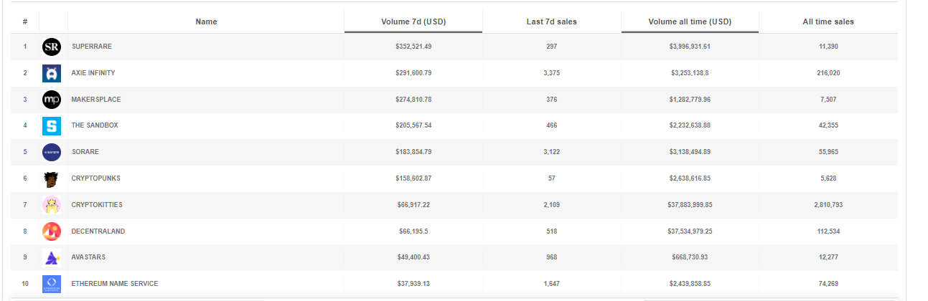This screenshot has height=301, width=928.
Task: Click the Ethereum Name Service logo icon
Action: 52,284
